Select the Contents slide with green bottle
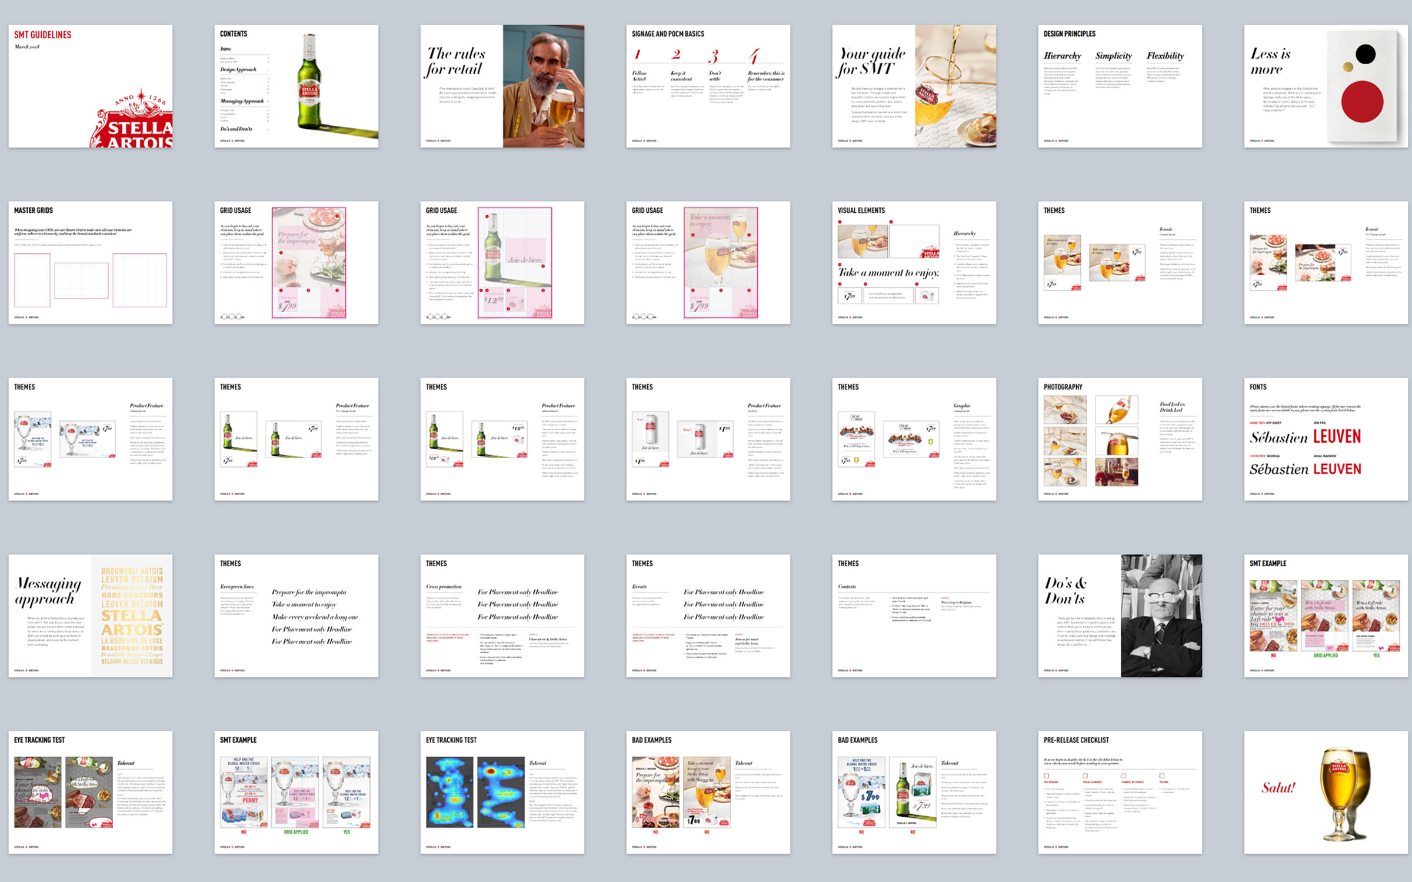The image size is (1412, 882). click(x=297, y=86)
